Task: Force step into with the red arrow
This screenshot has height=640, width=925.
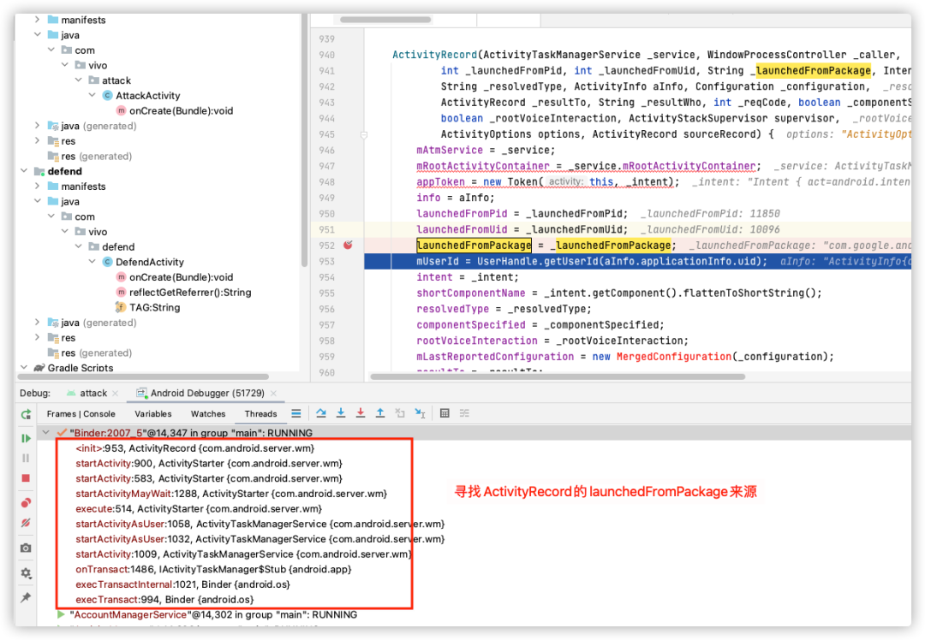Action: [x=361, y=414]
